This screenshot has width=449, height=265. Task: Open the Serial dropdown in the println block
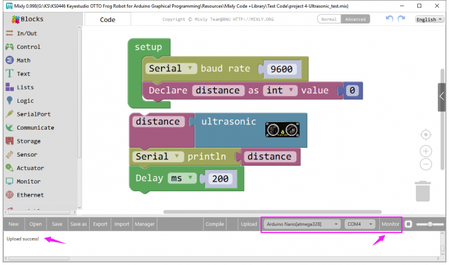(158, 157)
